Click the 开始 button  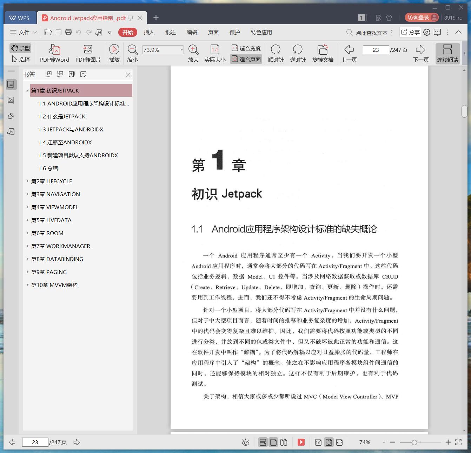point(128,32)
